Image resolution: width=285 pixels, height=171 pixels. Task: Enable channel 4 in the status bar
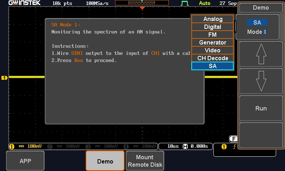[140, 146]
